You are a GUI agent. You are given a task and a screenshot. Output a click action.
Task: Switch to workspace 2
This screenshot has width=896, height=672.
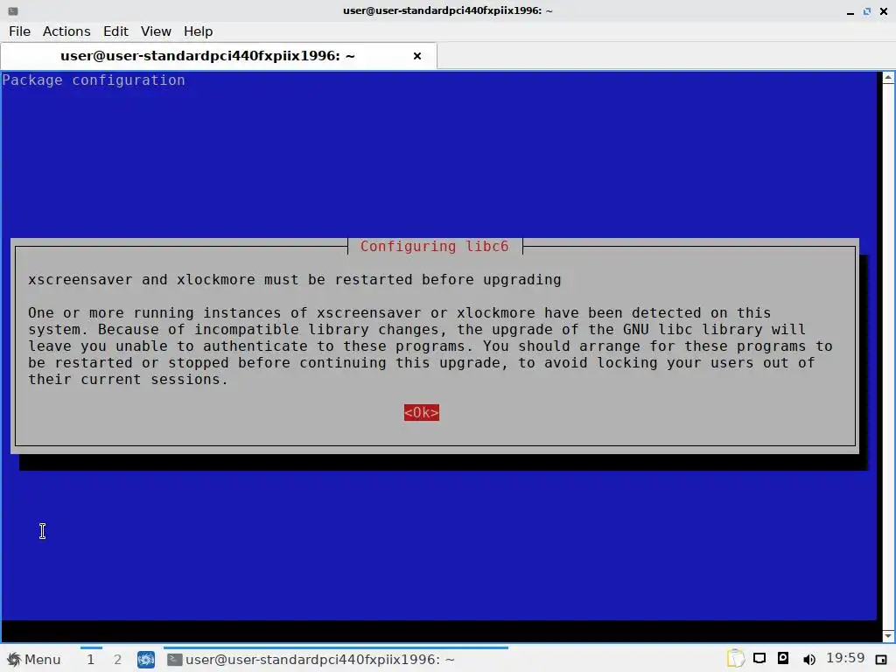118,660
